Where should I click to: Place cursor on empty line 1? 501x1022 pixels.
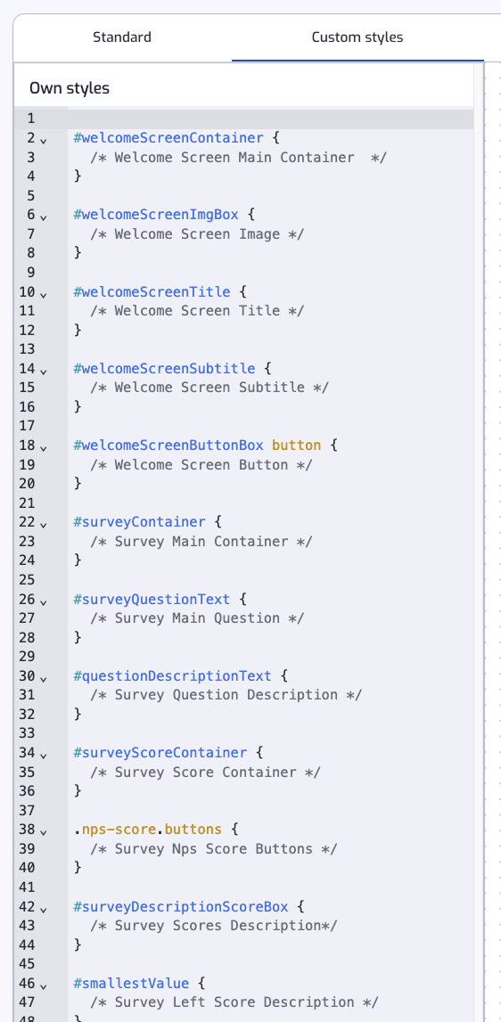(270, 119)
